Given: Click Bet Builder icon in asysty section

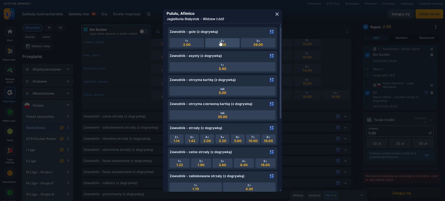Looking at the screenshot, I should pyautogui.click(x=271, y=56).
